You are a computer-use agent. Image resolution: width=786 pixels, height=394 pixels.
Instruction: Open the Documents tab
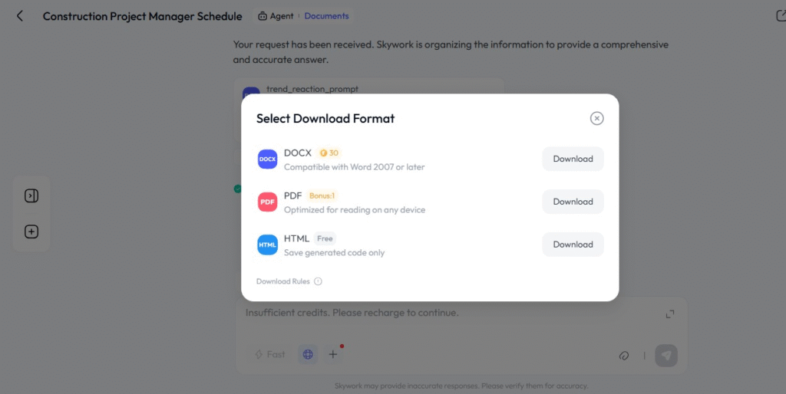[326, 16]
